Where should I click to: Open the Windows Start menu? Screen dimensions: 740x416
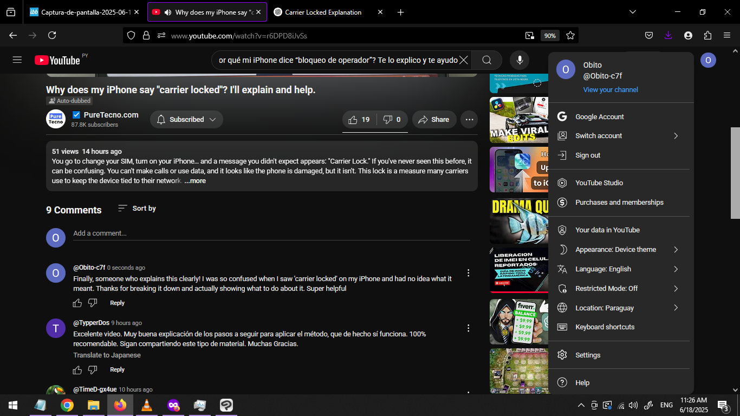[x=13, y=405]
